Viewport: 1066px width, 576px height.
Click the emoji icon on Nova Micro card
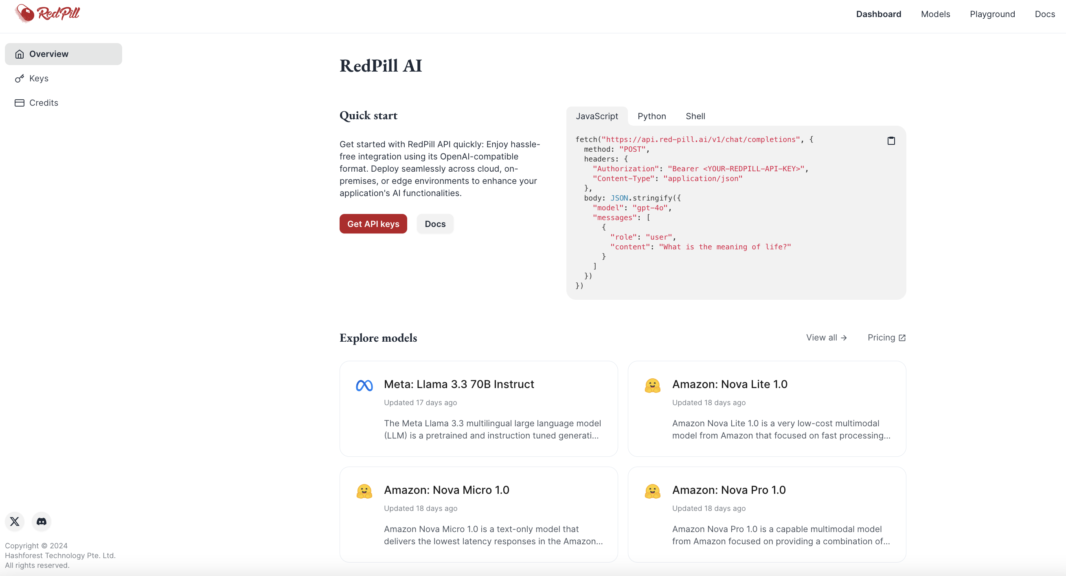pyautogui.click(x=364, y=491)
